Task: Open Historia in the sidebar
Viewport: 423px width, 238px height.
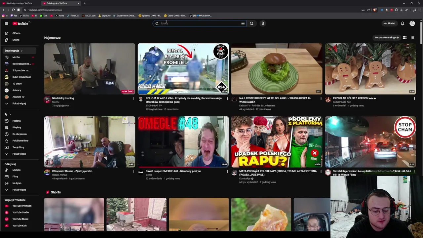Action: pyautogui.click(x=20, y=121)
